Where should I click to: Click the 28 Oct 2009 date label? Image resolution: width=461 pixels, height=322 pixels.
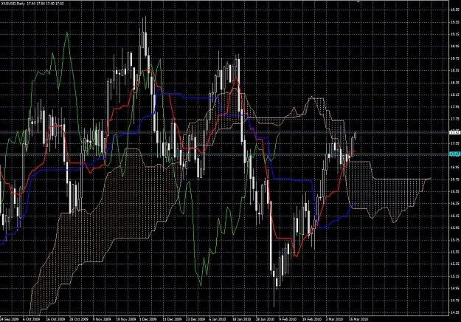pyautogui.click(x=79, y=319)
